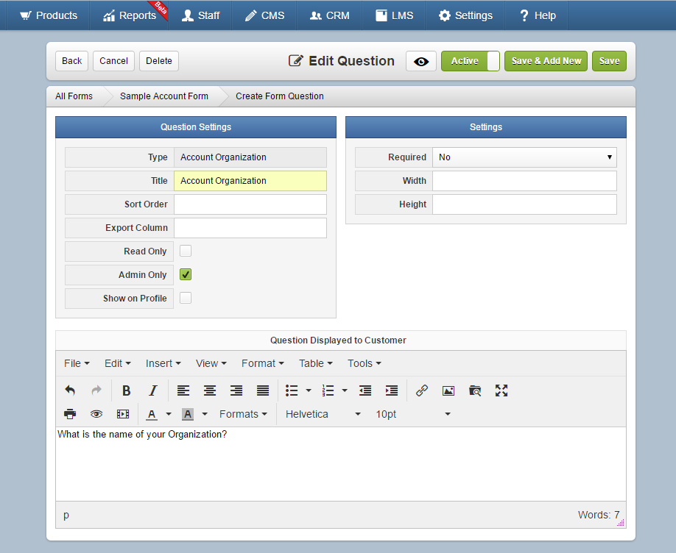Viewport: 676px width, 553px height.
Task: Open Staff in top navigation
Action: point(200,15)
